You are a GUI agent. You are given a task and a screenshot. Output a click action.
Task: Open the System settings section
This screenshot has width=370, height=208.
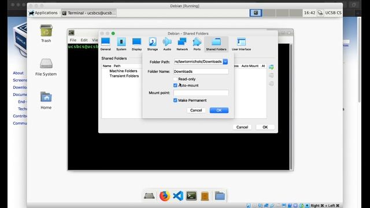[x=121, y=44]
